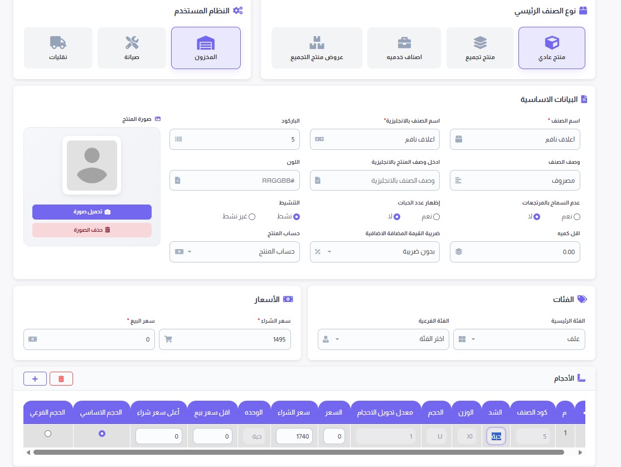Image resolution: width=621 pixels, height=467 pixels.
Task: Open the ضريبة القيمة المضافة dropdown
Action: coord(375,252)
